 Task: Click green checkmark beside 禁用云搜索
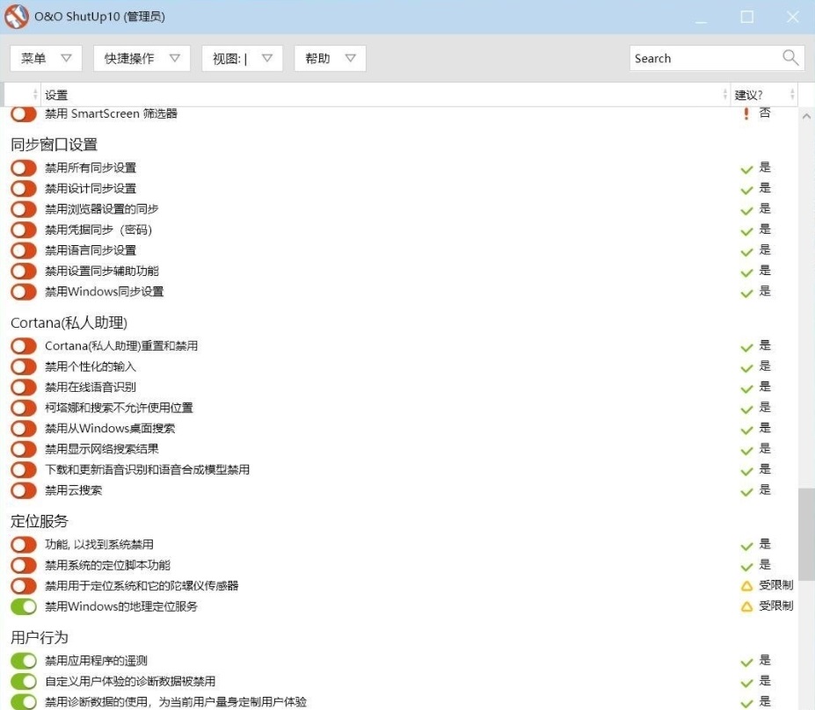(x=746, y=490)
